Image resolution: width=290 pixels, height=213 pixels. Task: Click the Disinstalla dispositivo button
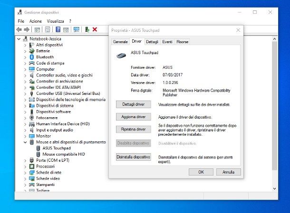click(133, 157)
